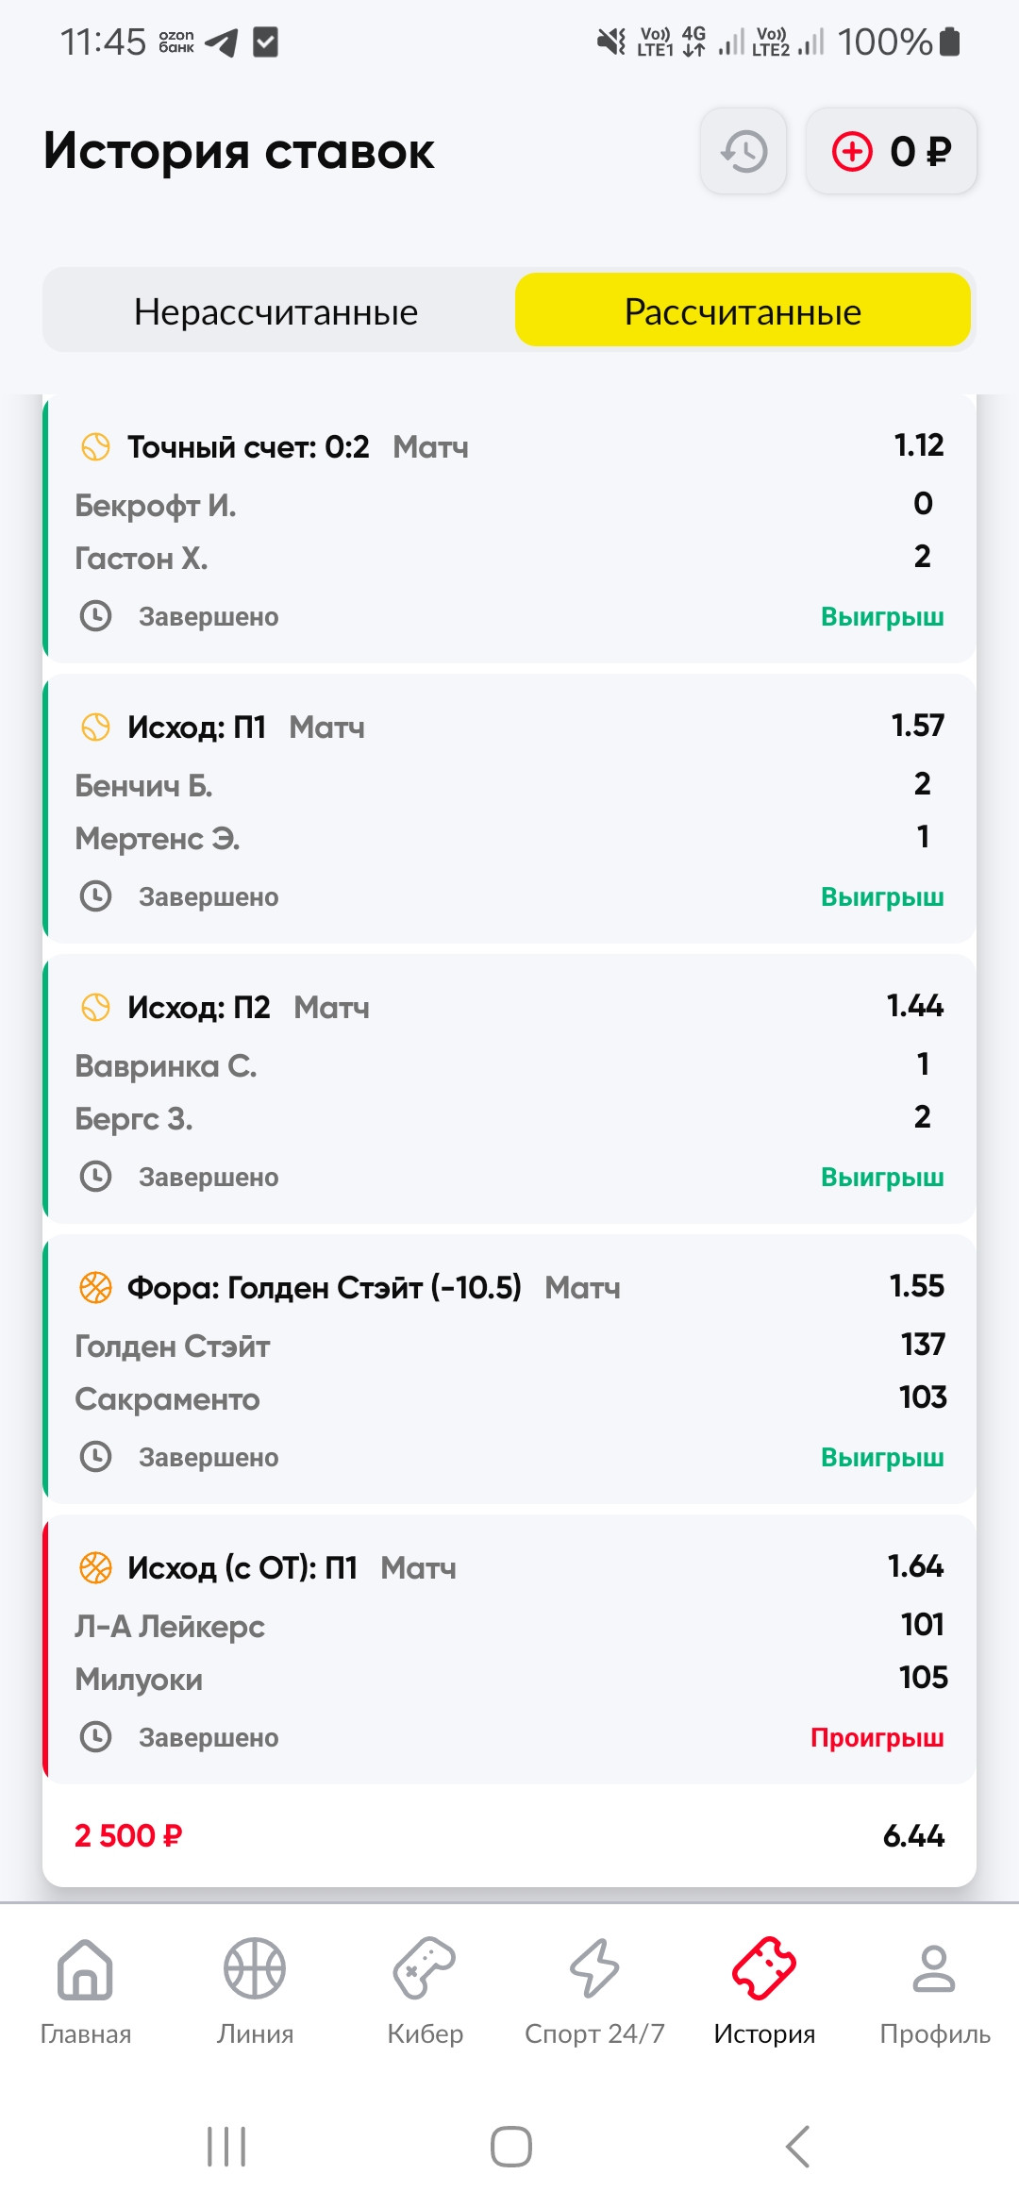
Task: Tap basketball icon beside Фора Голден Стэйт
Action: click(95, 1287)
